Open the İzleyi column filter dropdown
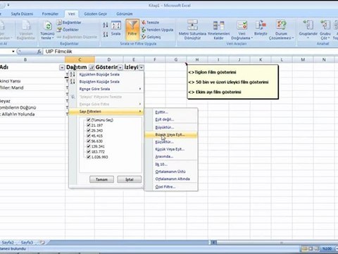This screenshot has height=254, width=338. (142, 68)
